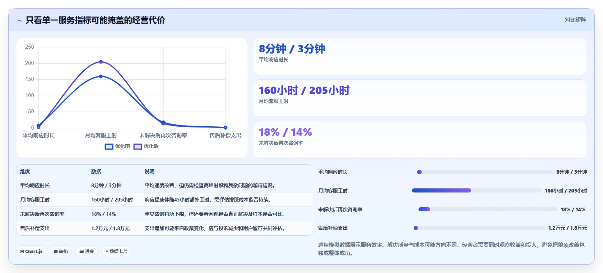This screenshot has height=273, width=603.
Task: Click table value 160小时 / 205小时
Action: point(112,200)
